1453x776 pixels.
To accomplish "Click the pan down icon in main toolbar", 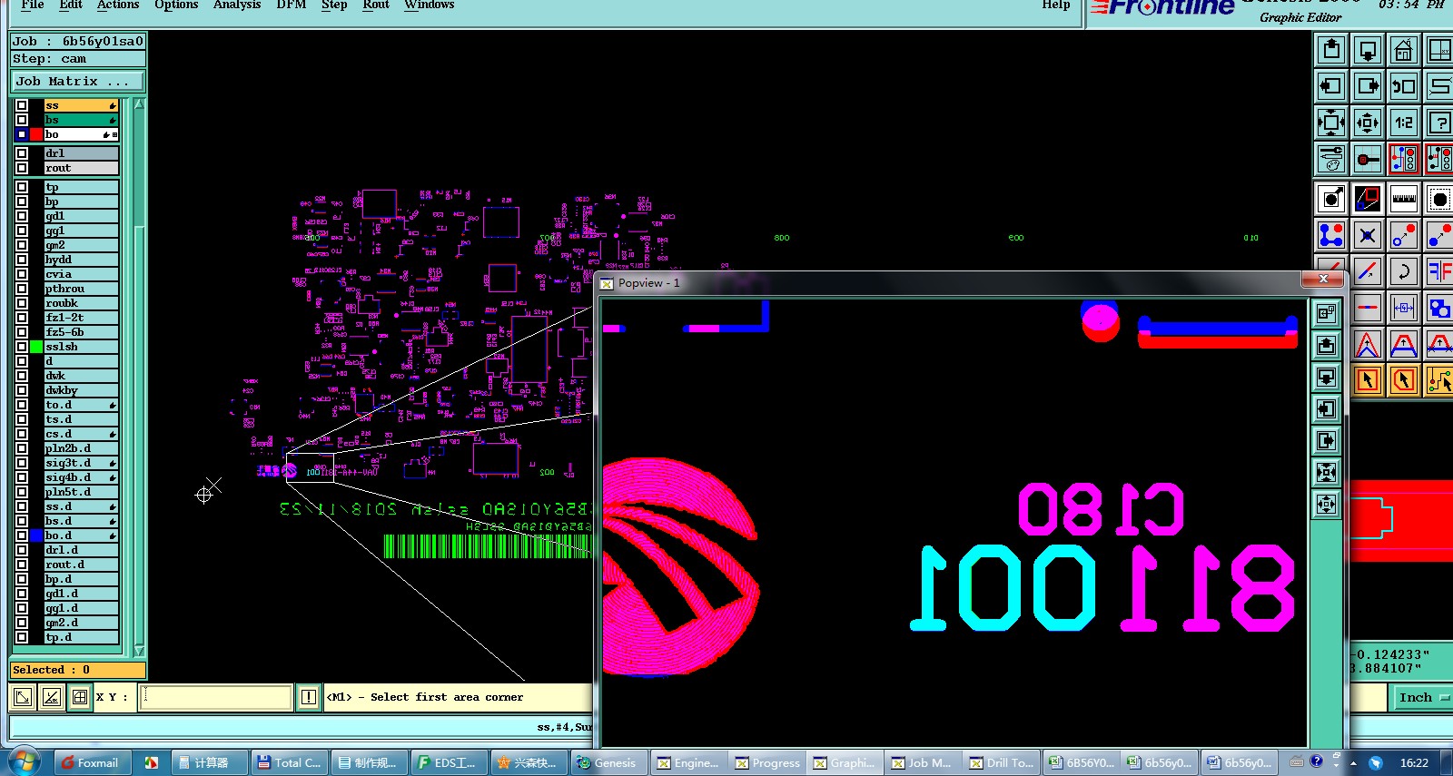I will click(1368, 49).
